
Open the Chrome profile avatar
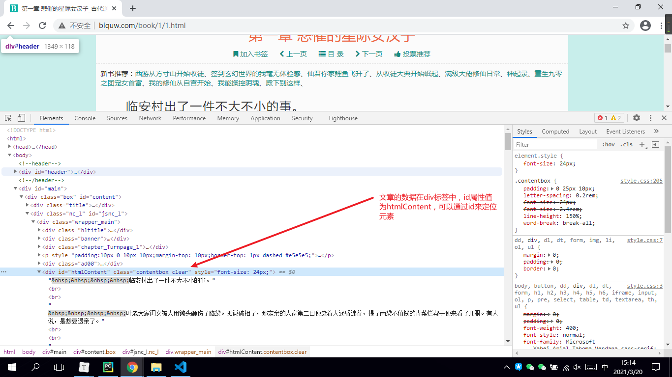645,26
